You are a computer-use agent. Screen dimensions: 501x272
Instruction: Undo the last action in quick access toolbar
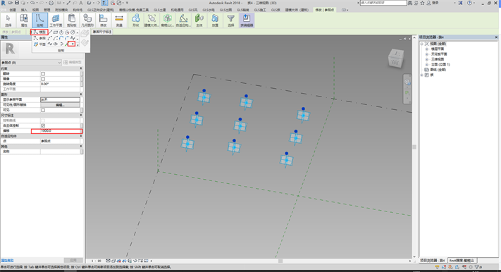pos(32,3)
